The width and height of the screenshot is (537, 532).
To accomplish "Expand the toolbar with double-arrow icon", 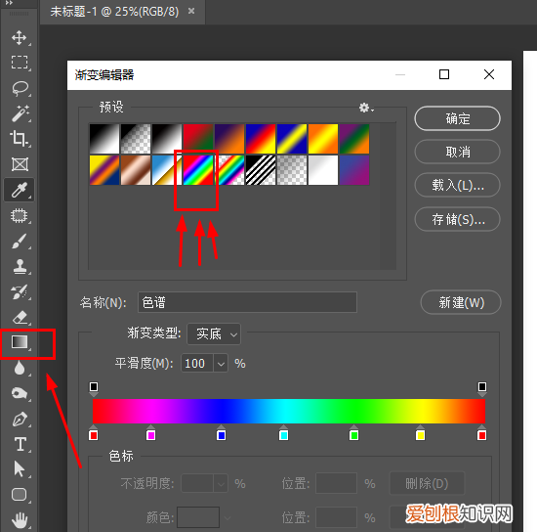I will click(x=9, y=3).
